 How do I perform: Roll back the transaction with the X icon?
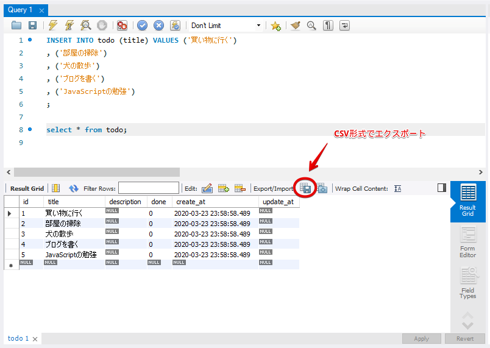(158, 26)
